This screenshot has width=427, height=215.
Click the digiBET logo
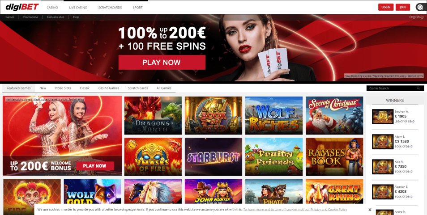22,7
